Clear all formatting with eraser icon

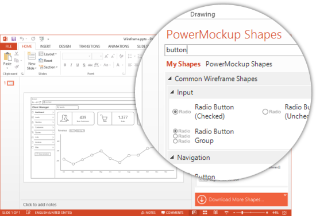pos(121,56)
